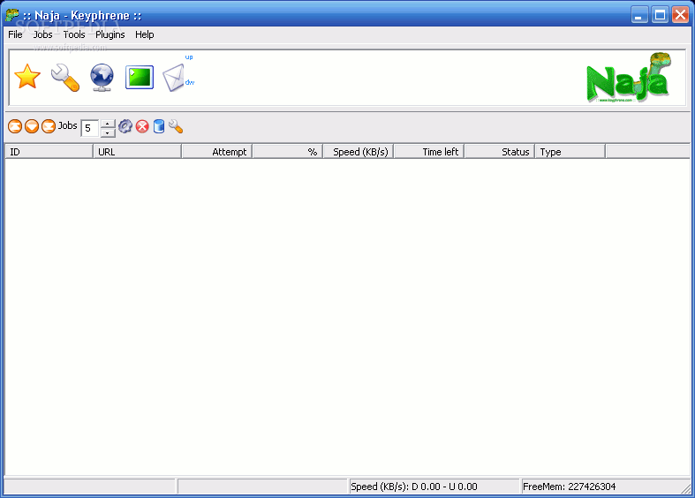Sort by the Attempt column header

[x=216, y=152]
